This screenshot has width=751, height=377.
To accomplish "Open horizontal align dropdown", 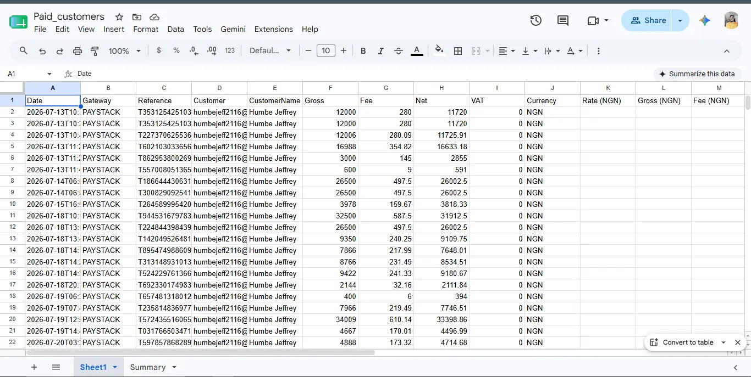I will (x=506, y=51).
